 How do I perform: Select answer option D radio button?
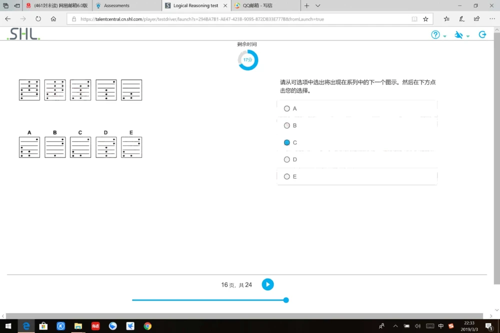tap(287, 159)
